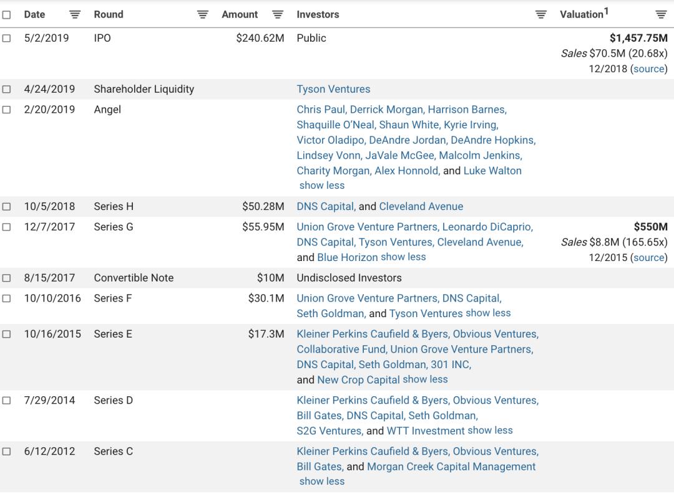This screenshot has height=494, width=674.
Task: Select the 6/12/2012 date cell
Action: 49,452
